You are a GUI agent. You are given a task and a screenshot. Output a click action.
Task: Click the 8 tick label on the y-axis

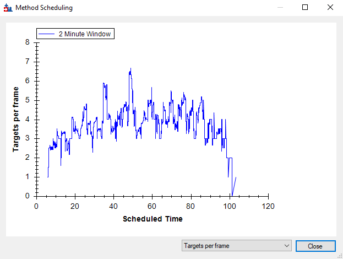coord(28,42)
